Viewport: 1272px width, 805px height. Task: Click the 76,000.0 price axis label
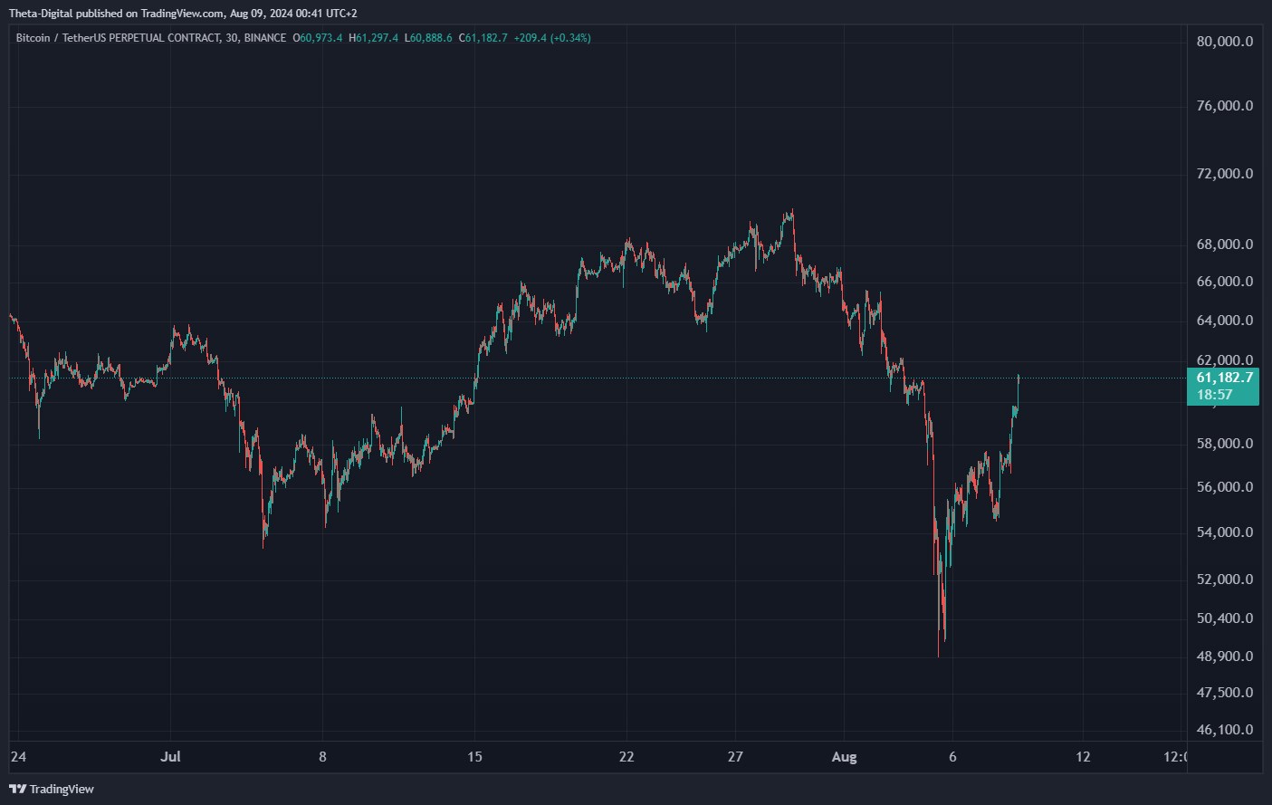[1225, 106]
